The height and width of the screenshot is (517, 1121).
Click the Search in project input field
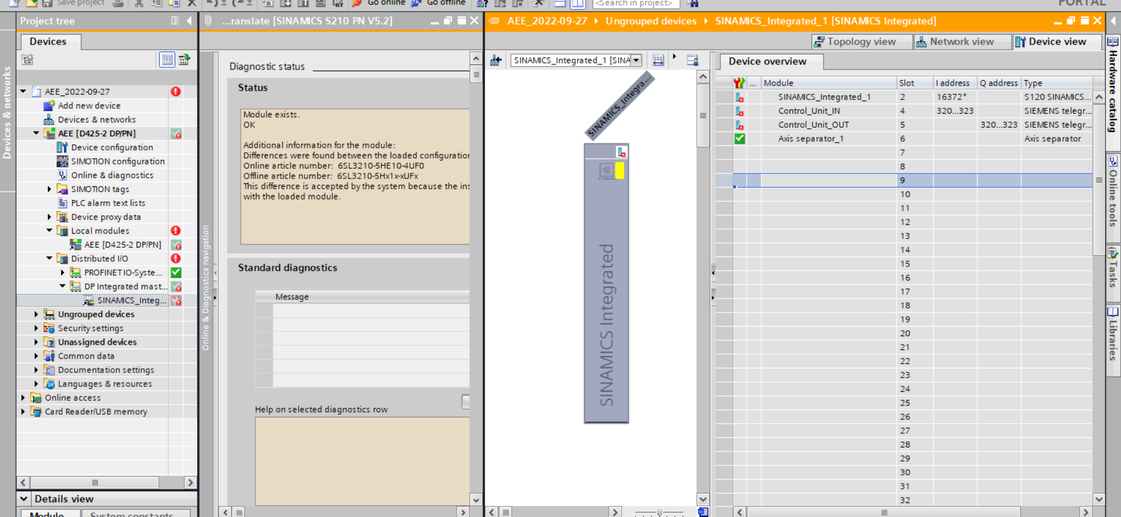pyautogui.click(x=635, y=4)
